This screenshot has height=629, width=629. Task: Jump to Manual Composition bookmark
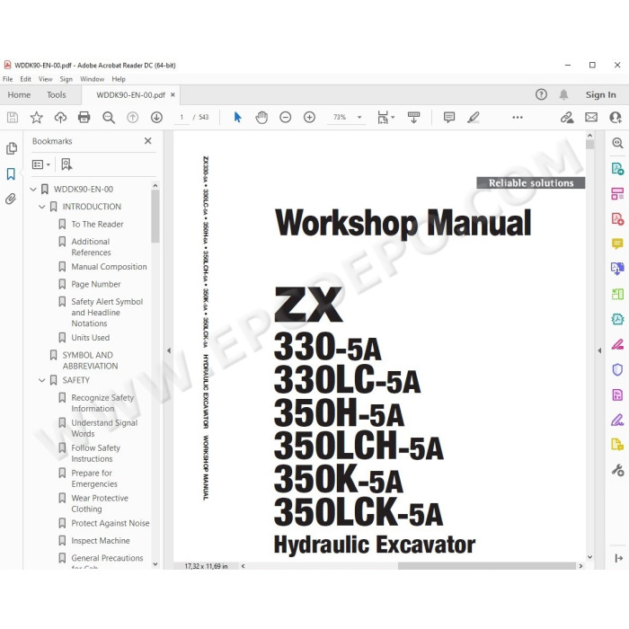tap(109, 267)
